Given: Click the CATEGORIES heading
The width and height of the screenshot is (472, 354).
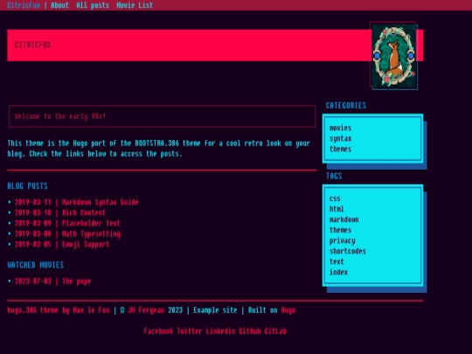Looking at the screenshot, I should 346,106.
